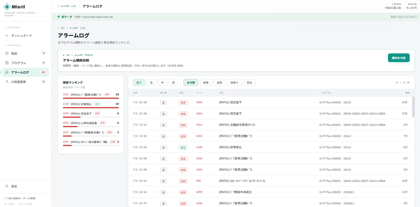
Task: Select アラームログ in sidebar
Action: click(25, 72)
